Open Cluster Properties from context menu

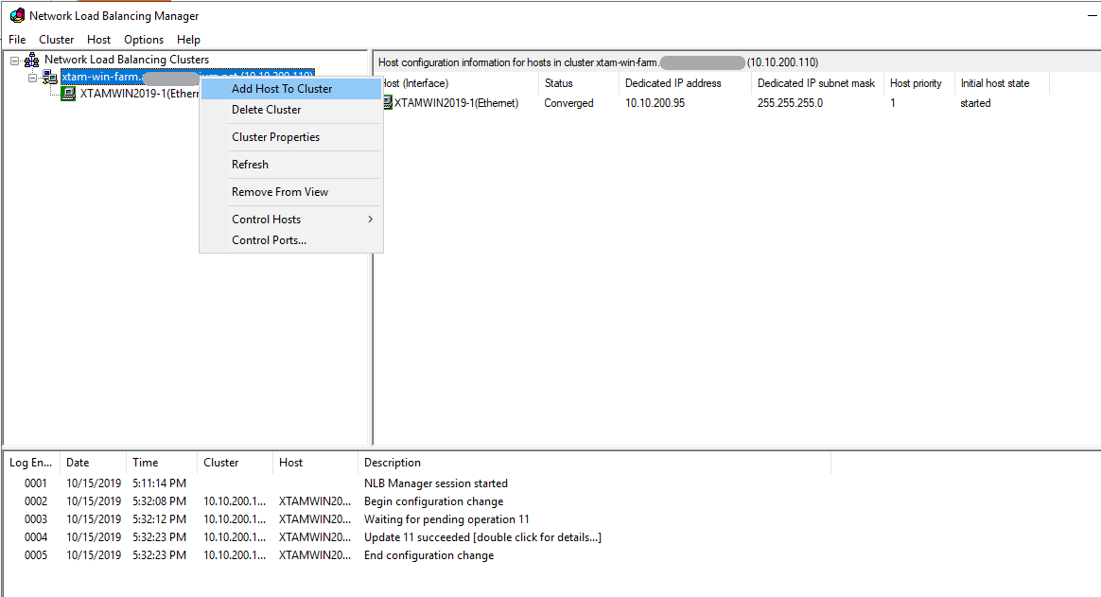click(x=276, y=137)
